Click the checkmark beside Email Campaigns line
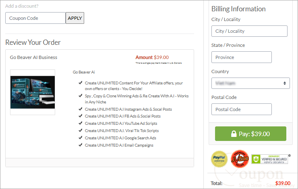The width and height of the screenshot is (298, 189). point(81,145)
